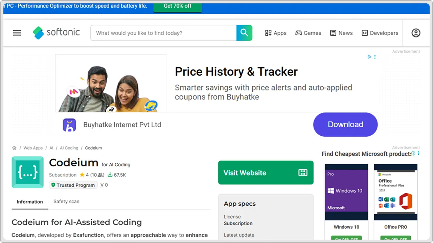This screenshot has height=243, width=433.
Task: Open the hamburger menu icon
Action: [x=17, y=33]
